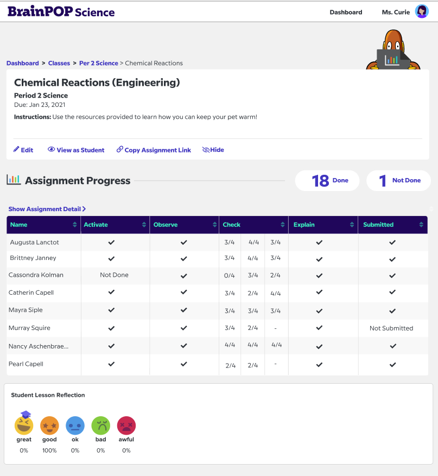Viewport: 438px width, 476px height.
Task: Click Nancy Aschenbrae's Explain checkmark
Action: click(x=319, y=346)
